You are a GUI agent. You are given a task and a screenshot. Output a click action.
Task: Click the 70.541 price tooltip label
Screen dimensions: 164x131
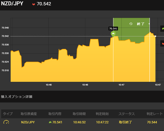[113, 29]
